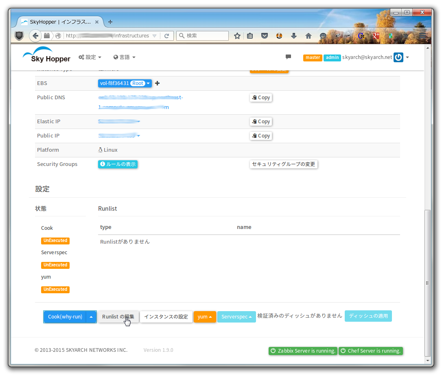Click the Runlist type column header
442x375 pixels.
point(106,227)
